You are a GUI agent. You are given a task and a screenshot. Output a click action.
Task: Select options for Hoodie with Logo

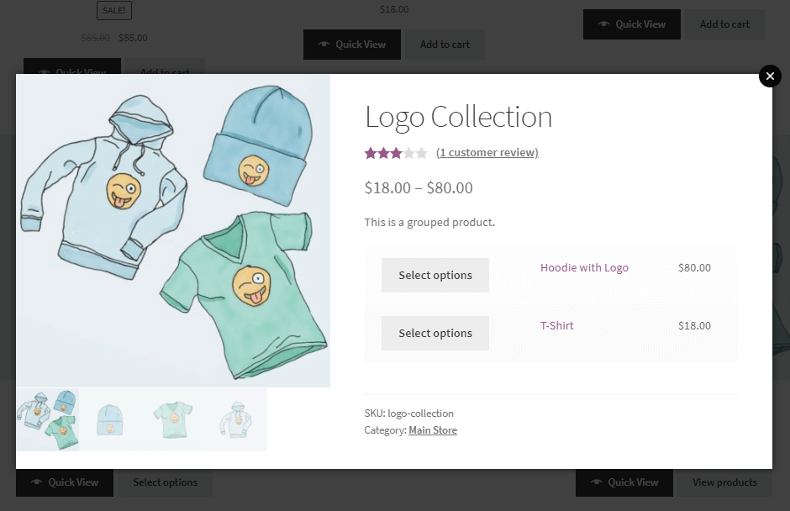(x=434, y=275)
